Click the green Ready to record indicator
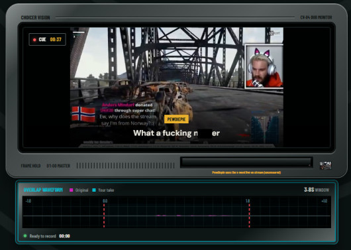 click(25, 235)
